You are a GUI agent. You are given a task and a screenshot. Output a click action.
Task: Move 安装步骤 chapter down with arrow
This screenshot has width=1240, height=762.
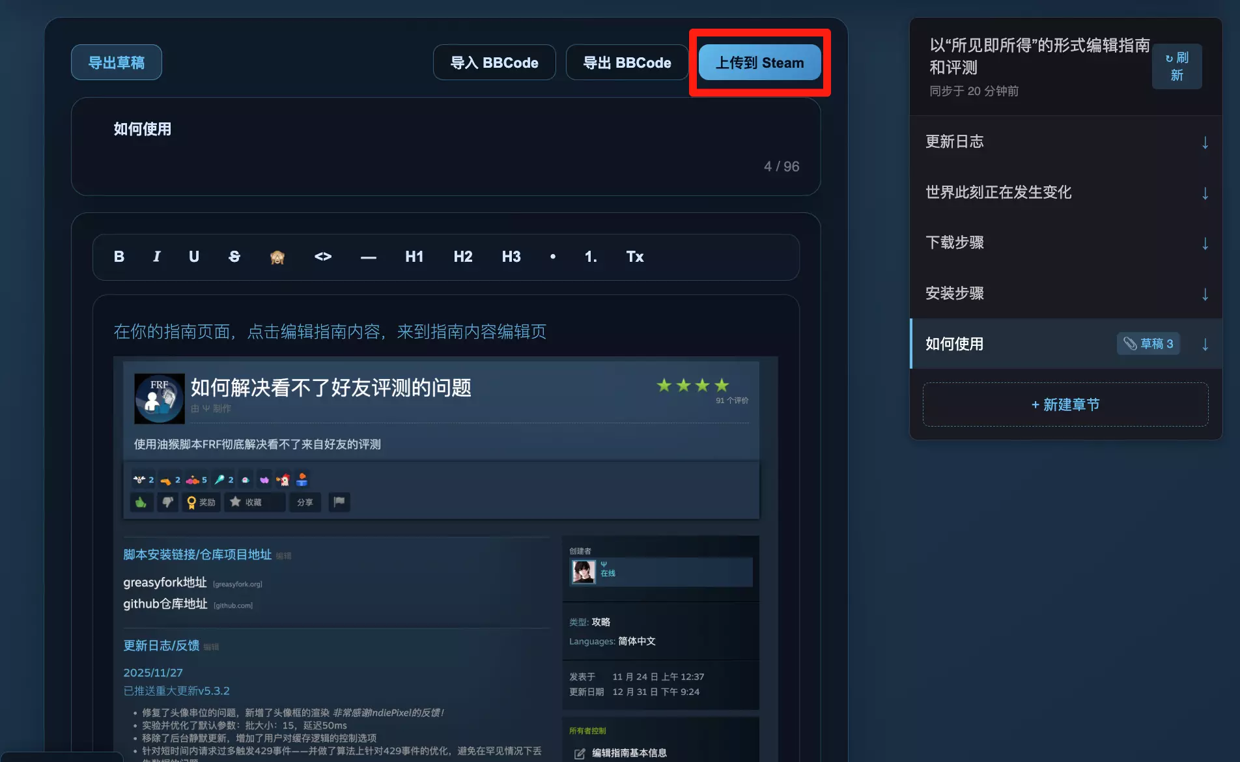tap(1205, 294)
